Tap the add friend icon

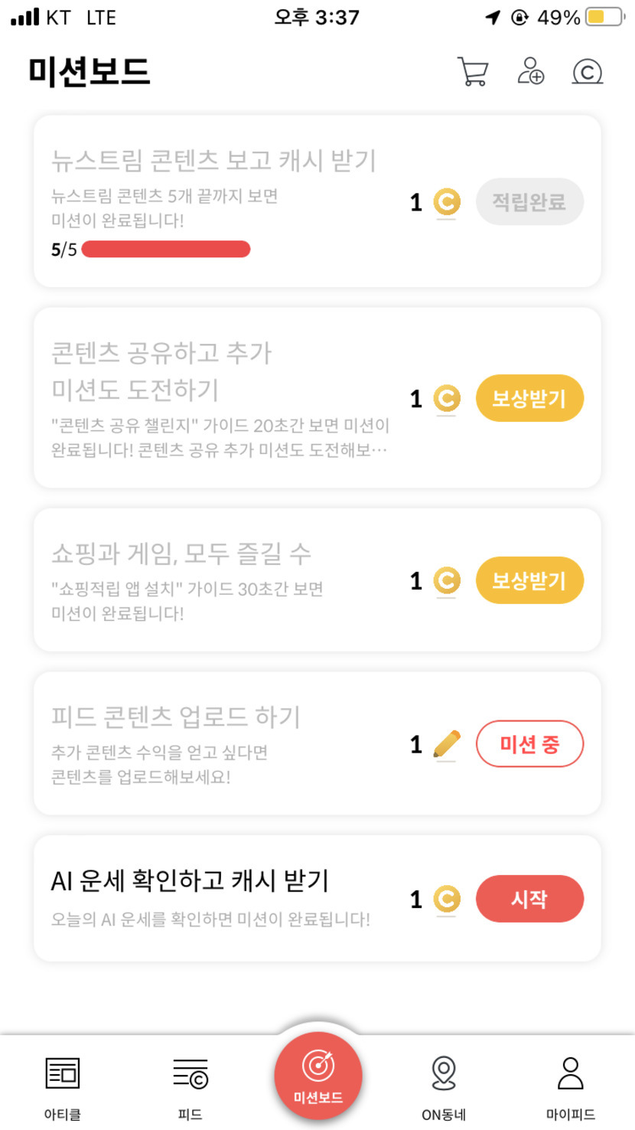pyautogui.click(x=530, y=71)
